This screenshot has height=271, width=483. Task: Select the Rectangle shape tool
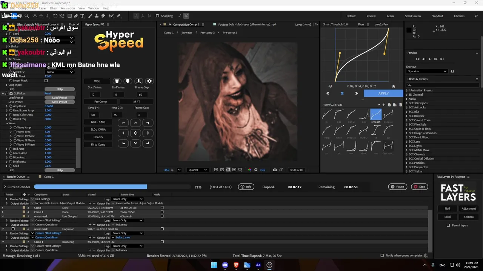pyautogui.click(x=69, y=16)
